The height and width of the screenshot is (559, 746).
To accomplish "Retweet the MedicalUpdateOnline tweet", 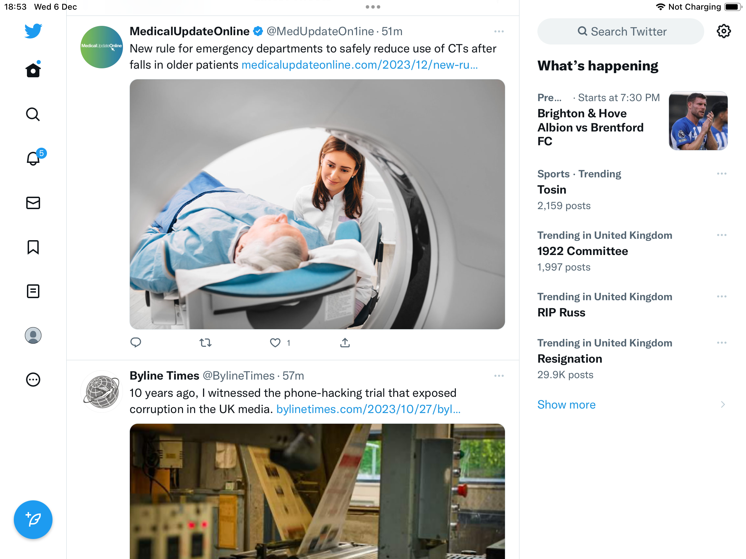I will coord(205,343).
